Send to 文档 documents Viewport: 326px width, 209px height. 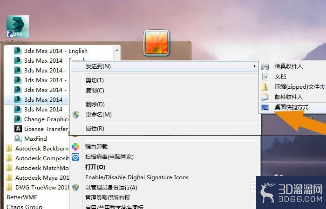280,76
